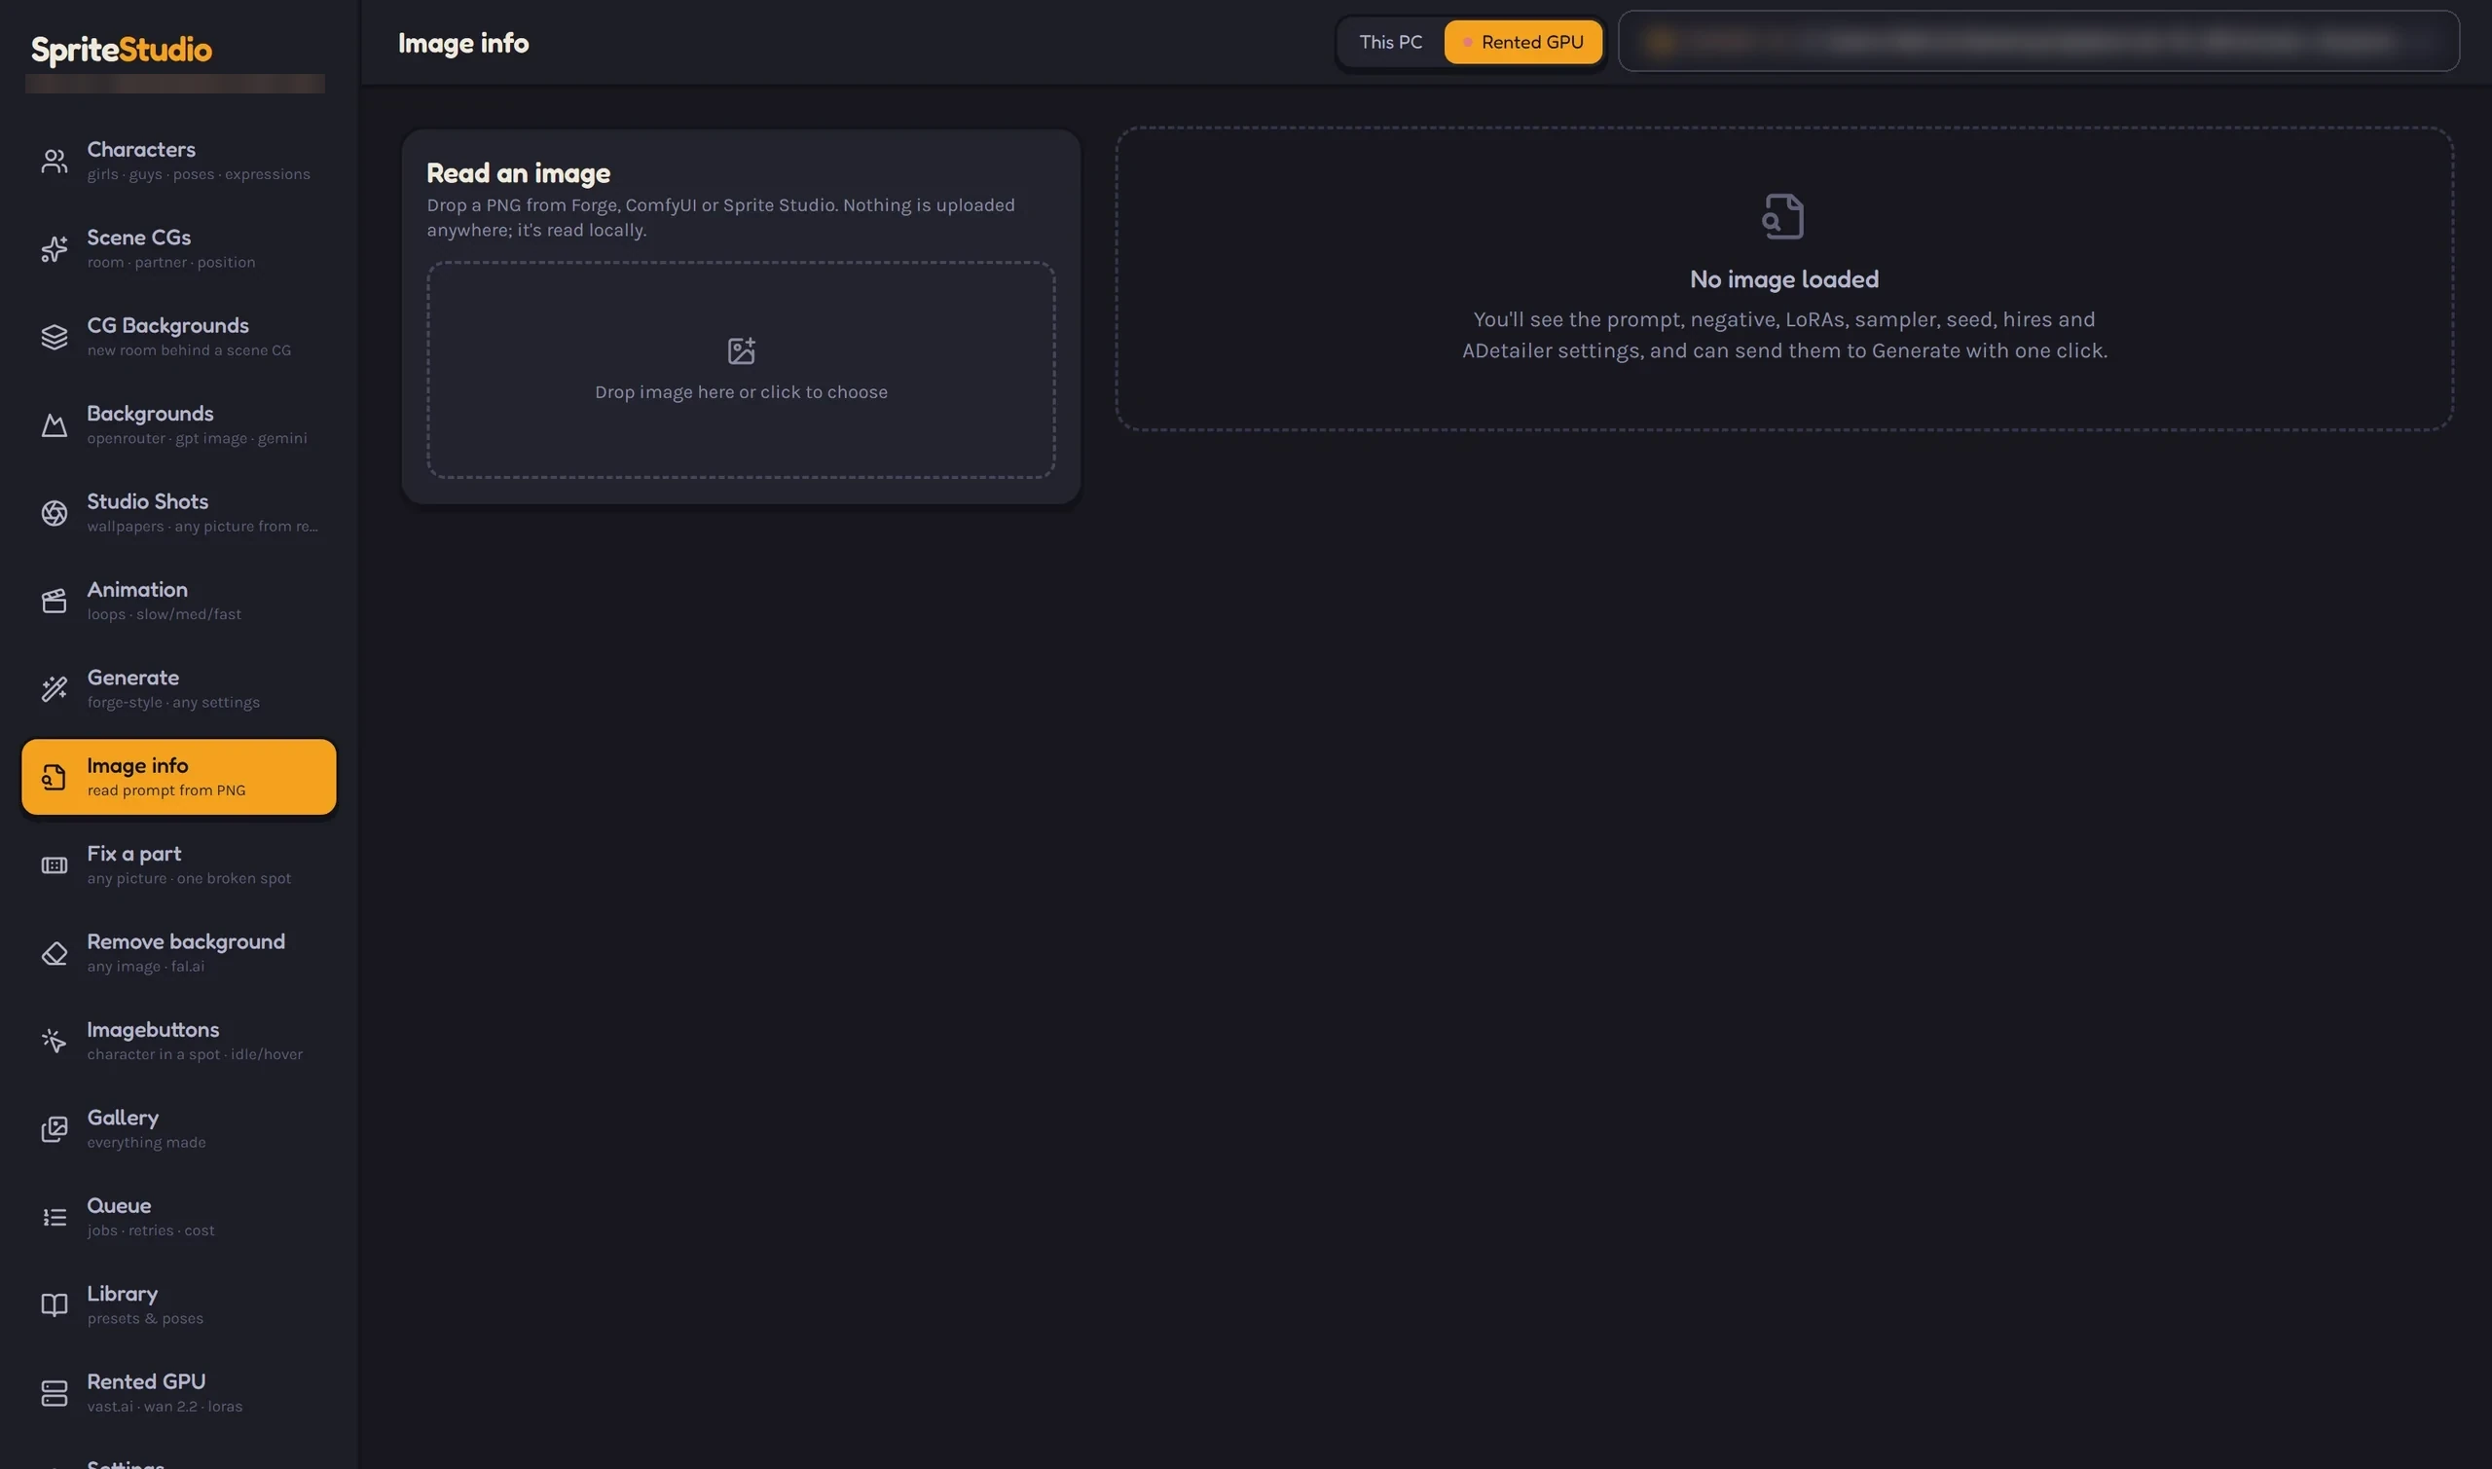Click the blurred status bar field
This screenshot has height=1469, width=2492.
coord(2038,42)
